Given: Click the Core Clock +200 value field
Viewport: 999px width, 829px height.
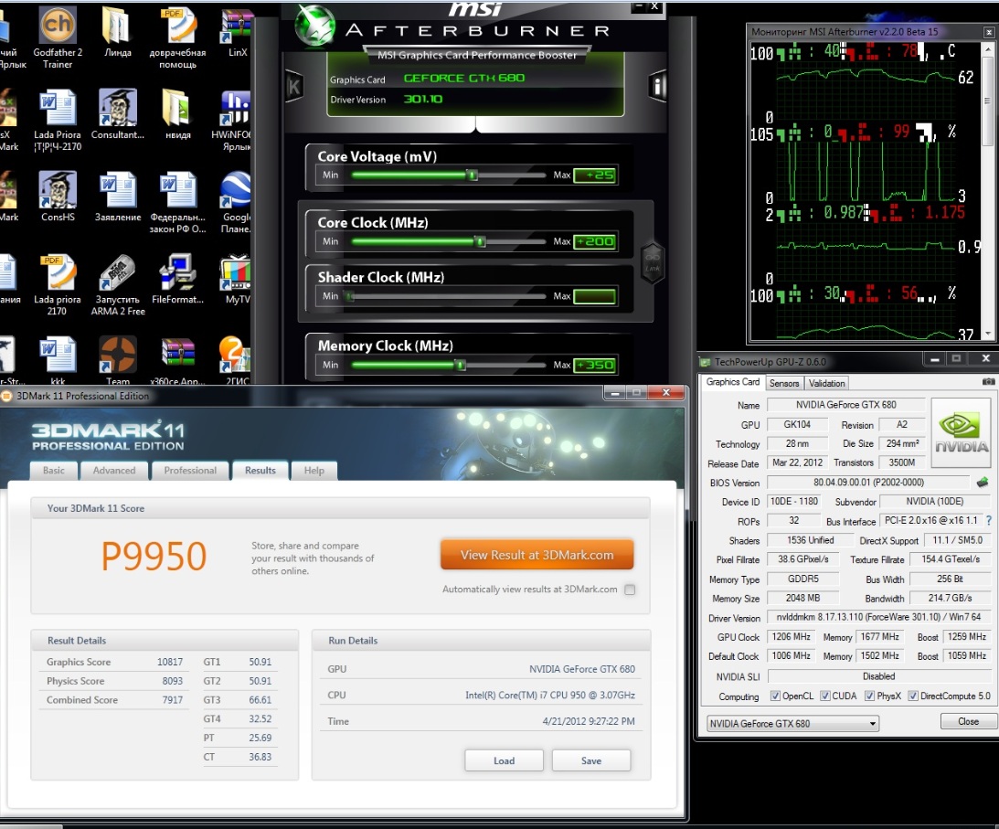Looking at the screenshot, I should 595,241.
